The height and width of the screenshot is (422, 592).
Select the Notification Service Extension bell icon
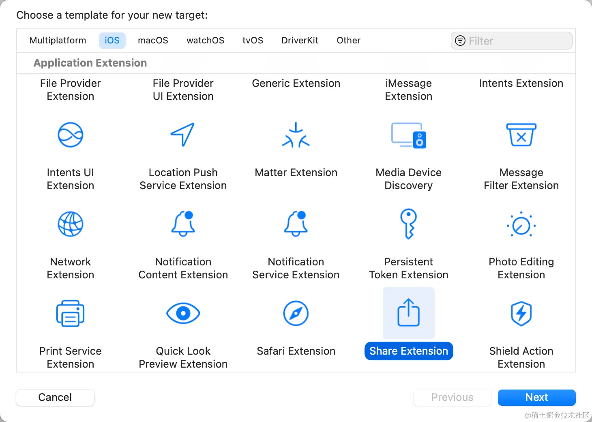296,224
